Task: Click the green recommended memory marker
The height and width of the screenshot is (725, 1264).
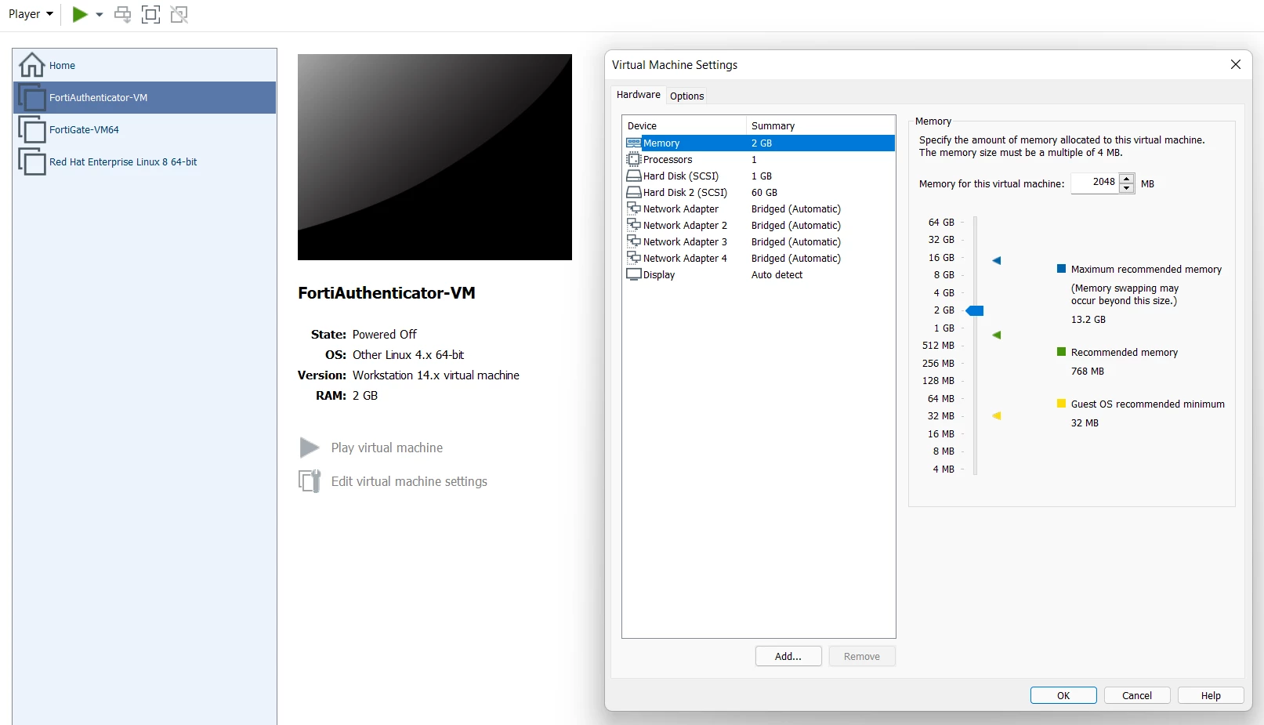Action: pyautogui.click(x=997, y=335)
